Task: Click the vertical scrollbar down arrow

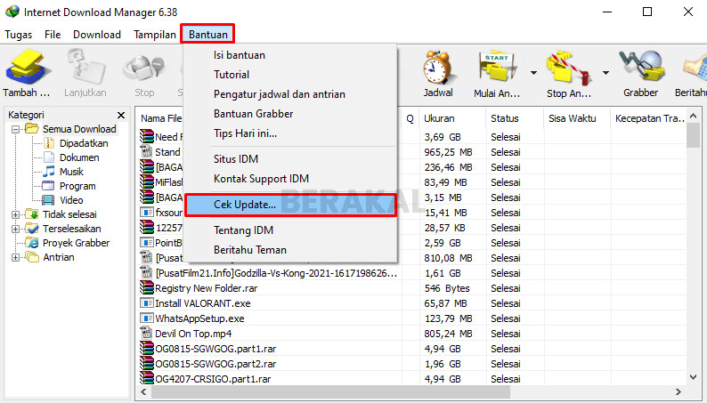Action: 693,377
